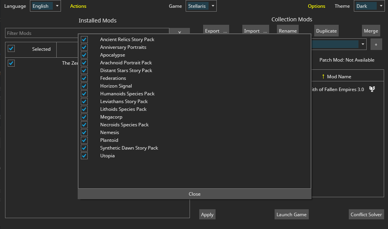This screenshot has width=388, height=229.
Task: Sort by the Mod Name column header
Action: 339,76
